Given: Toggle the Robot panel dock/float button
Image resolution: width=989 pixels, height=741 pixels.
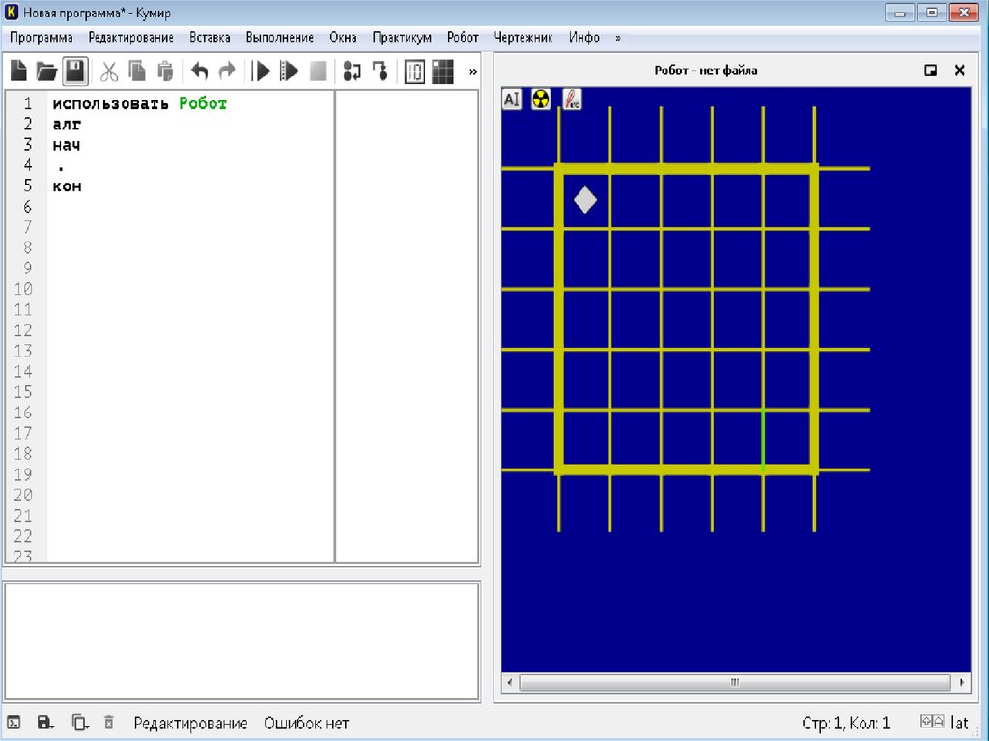Looking at the screenshot, I should coord(930,71).
